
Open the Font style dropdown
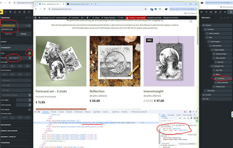coord(16,90)
